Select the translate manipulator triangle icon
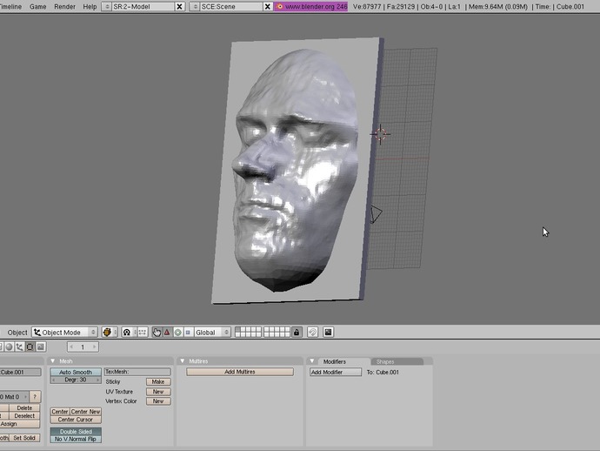 tap(167, 332)
